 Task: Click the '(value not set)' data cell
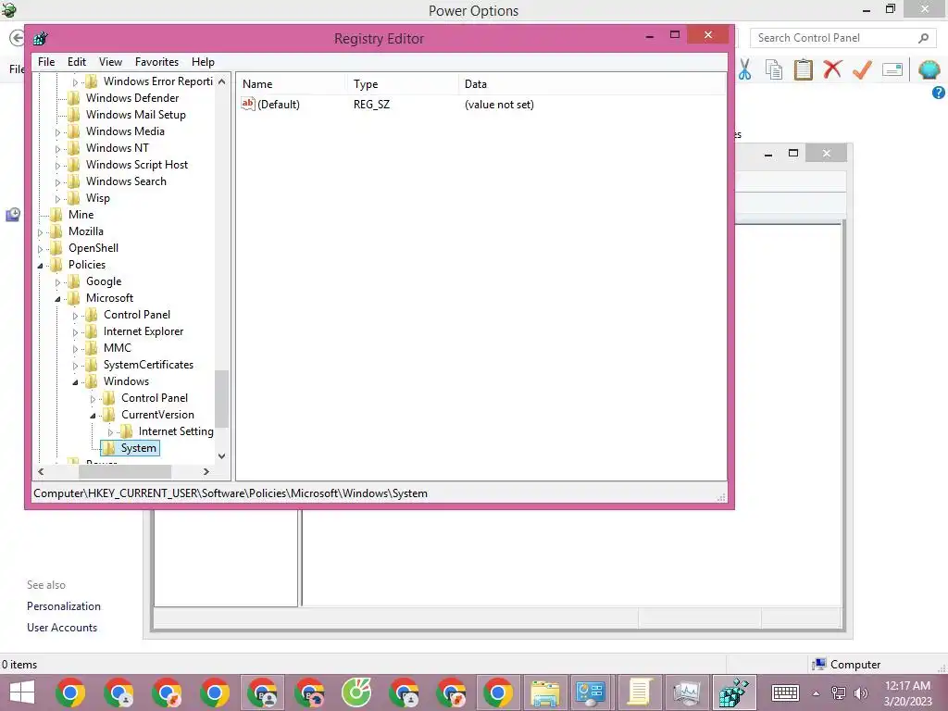[499, 104]
